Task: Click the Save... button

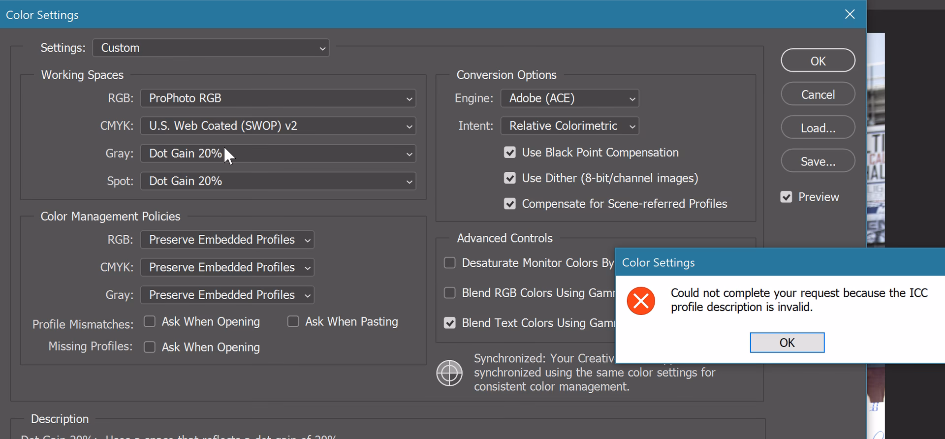Action: point(818,161)
